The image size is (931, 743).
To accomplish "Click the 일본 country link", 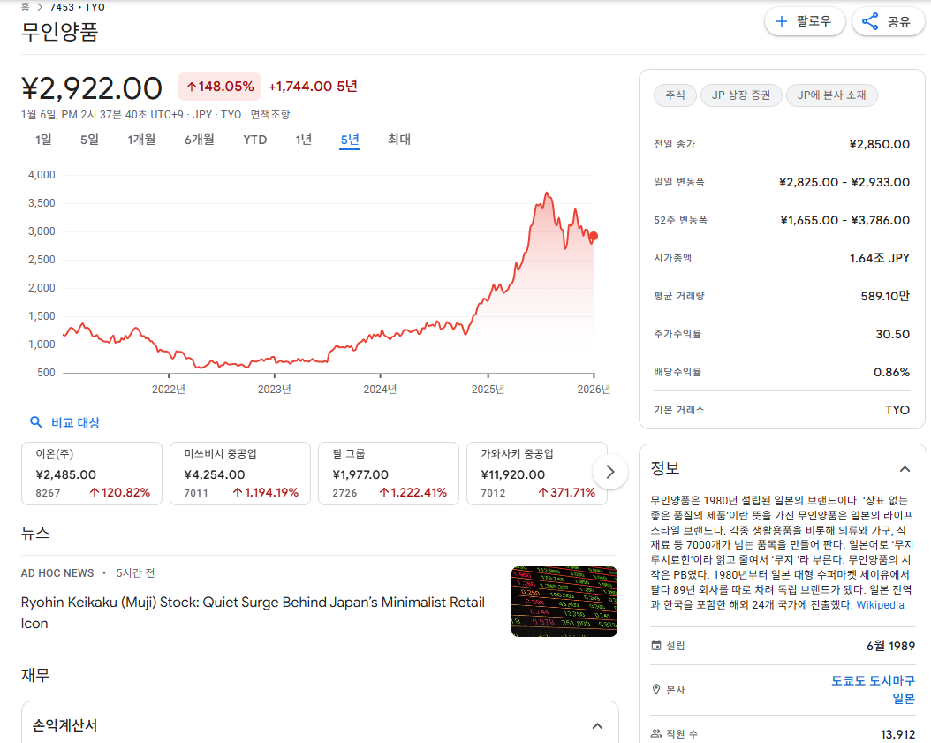I will coord(904,699).
